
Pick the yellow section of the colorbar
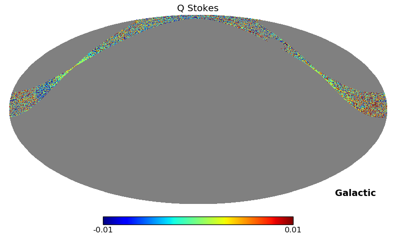pyautogui.click(x=225, y=221)
